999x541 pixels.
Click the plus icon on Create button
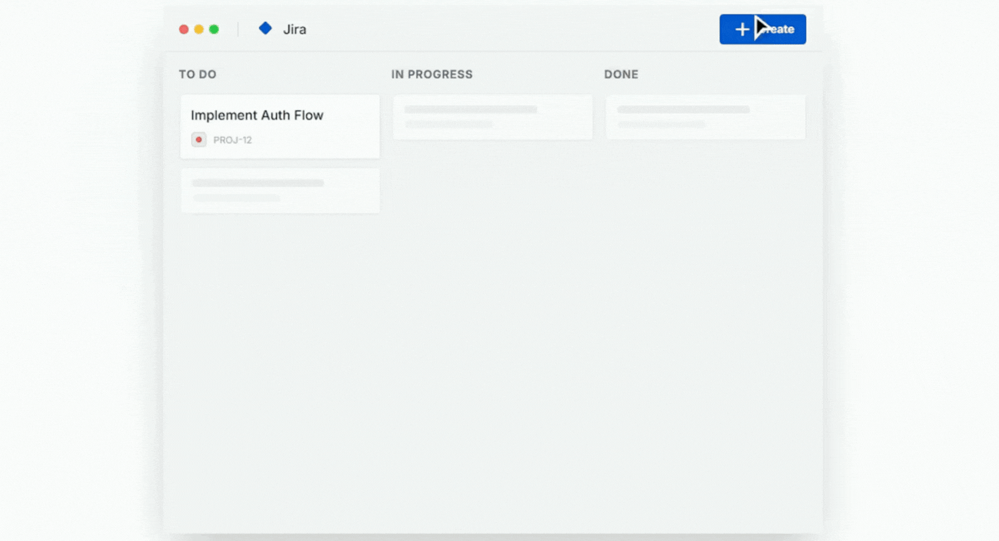tap(742, 29)
